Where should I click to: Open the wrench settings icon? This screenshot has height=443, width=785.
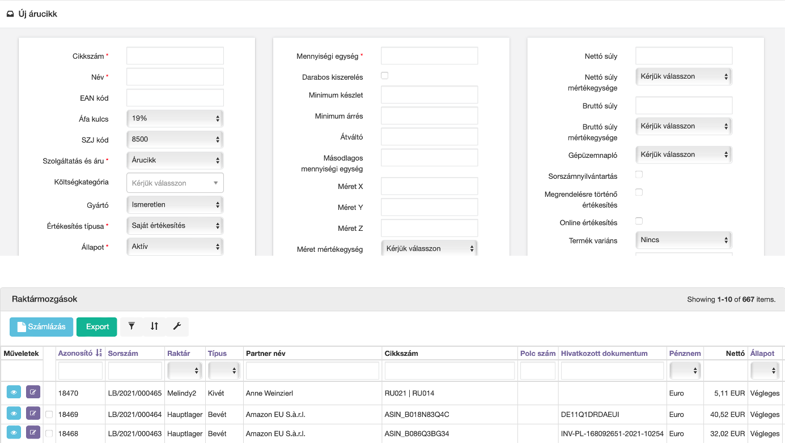point(177,326)
